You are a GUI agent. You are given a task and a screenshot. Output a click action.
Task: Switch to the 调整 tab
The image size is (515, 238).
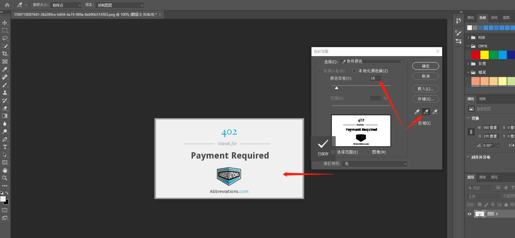[x=482, y=99]
